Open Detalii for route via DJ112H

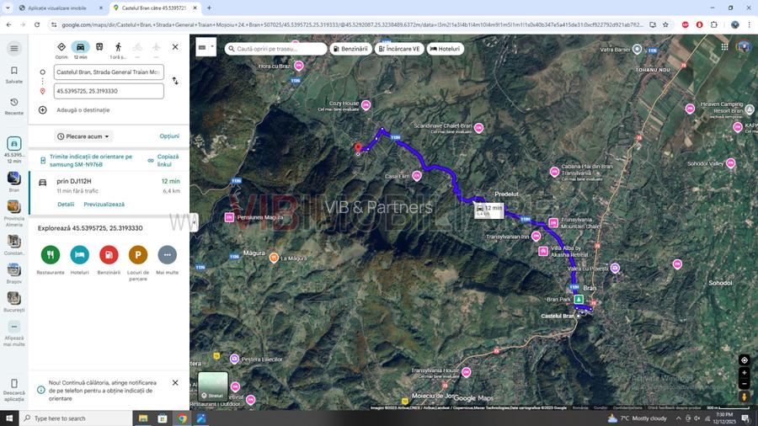(x=66, y=205)
